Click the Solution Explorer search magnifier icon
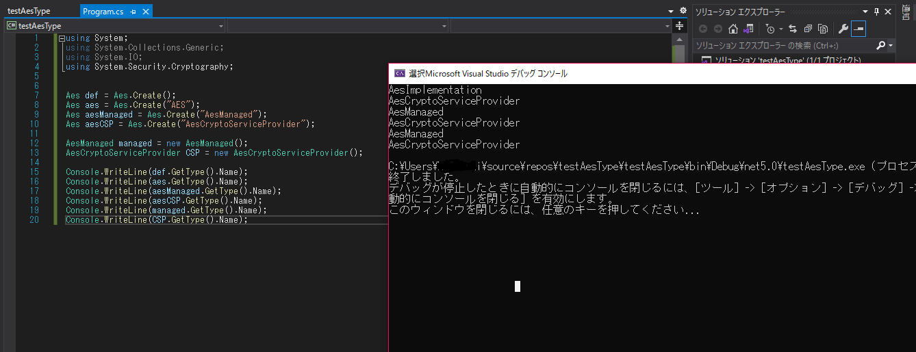The height and width of the screenshot is (352, 916). (x=881, y=46)
